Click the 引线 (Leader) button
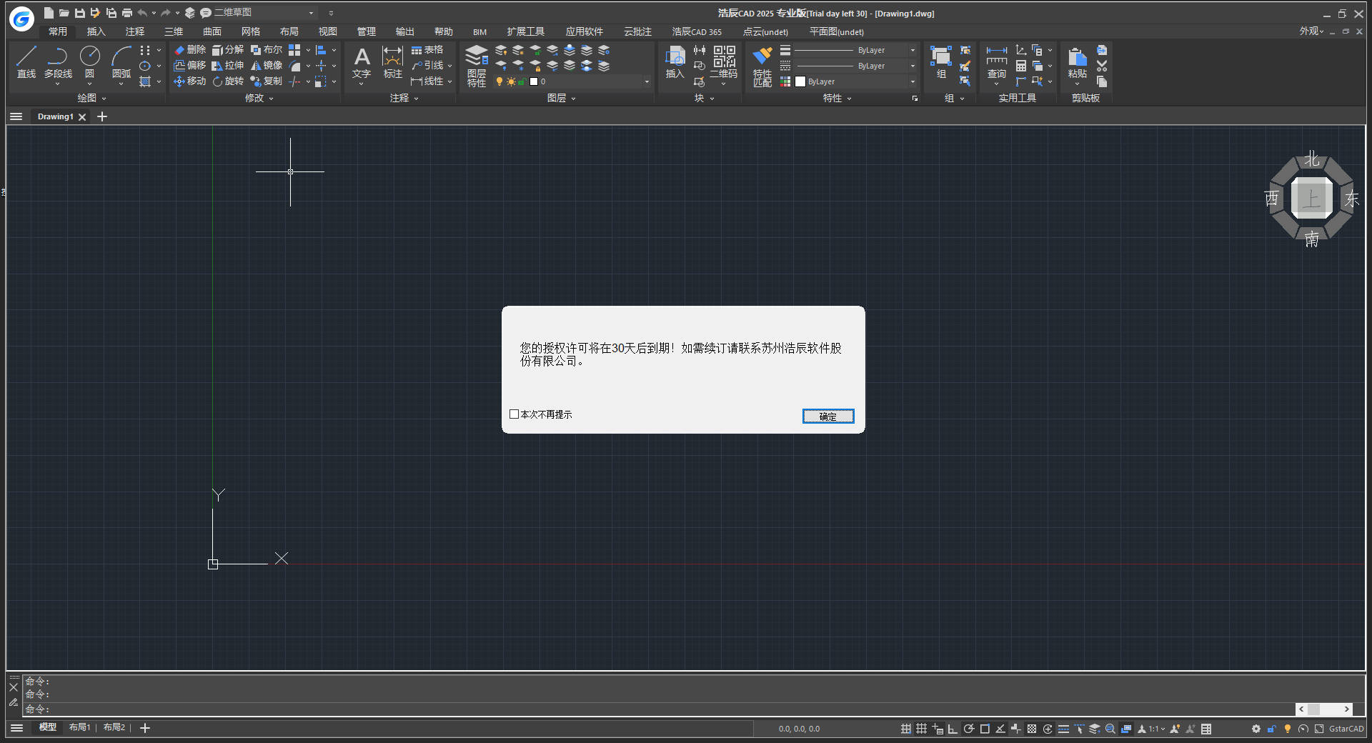 click(x=432, y=66)
